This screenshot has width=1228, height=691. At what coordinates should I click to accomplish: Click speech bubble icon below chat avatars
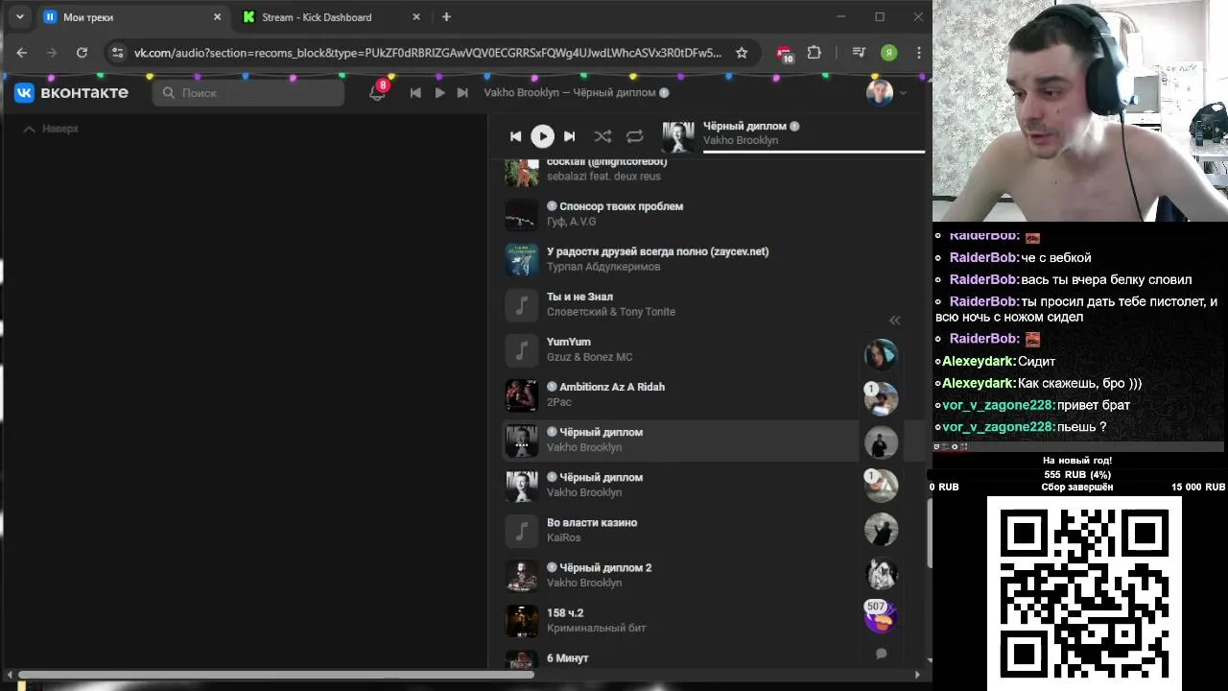(881, 654)
